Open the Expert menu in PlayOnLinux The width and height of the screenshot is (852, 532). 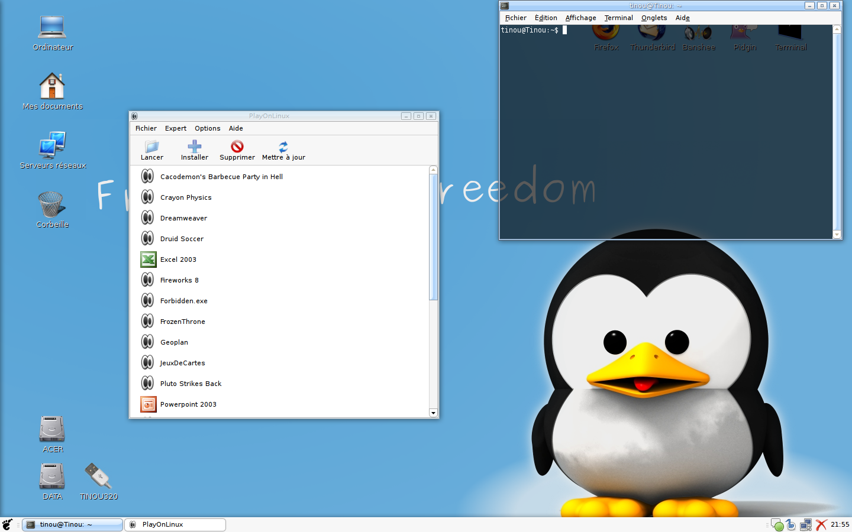[x=176, y=128]
